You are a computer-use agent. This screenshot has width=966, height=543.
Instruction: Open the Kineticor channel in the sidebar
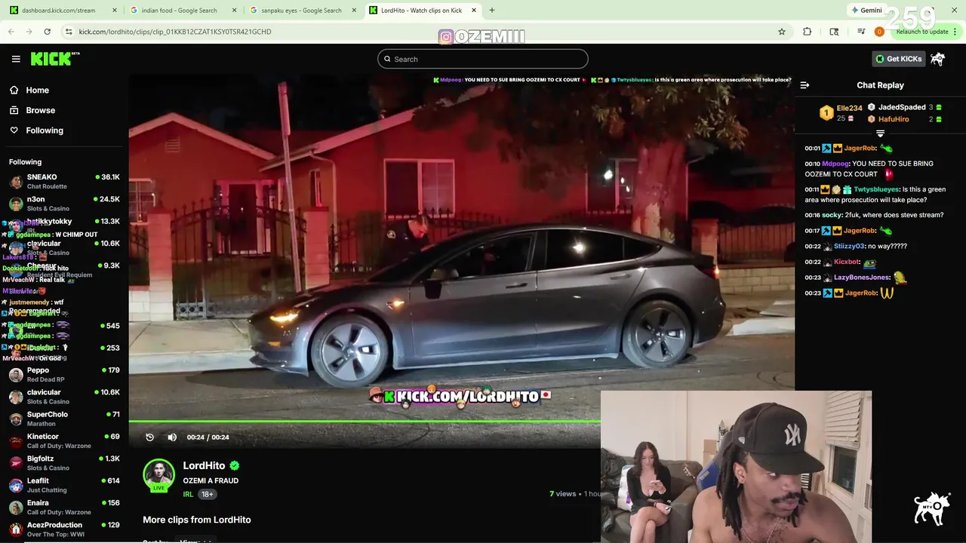pos(64,440)
